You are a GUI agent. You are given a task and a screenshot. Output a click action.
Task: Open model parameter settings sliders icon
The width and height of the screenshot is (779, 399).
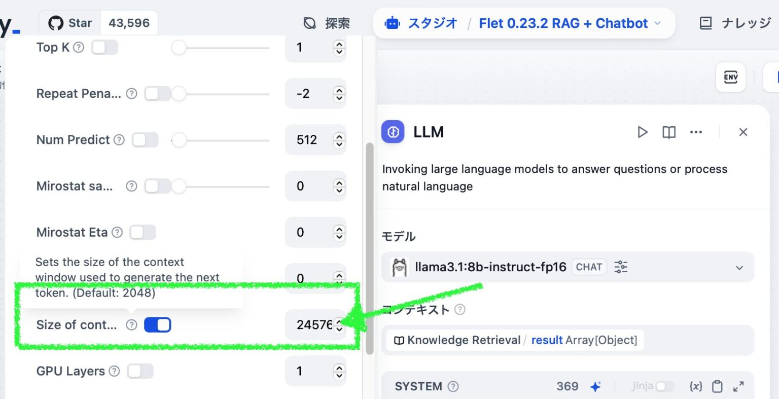point(621,267)
